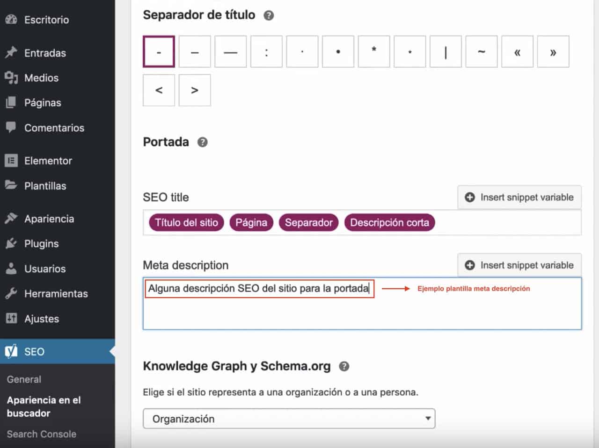Click plus icon in SEO title snippet button
The height and width of the screenshot is (448, 599).
tap(470, 197)
